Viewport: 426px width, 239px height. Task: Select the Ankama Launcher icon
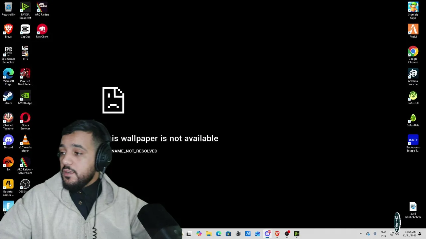[x=413, y=77]
